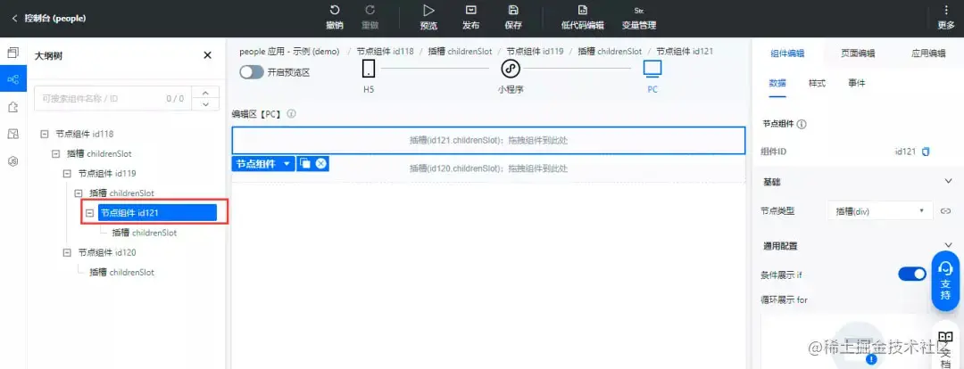Click the link icon beside 节点类型
This screenshot has height=369, width=964.
tap(945, 211)
